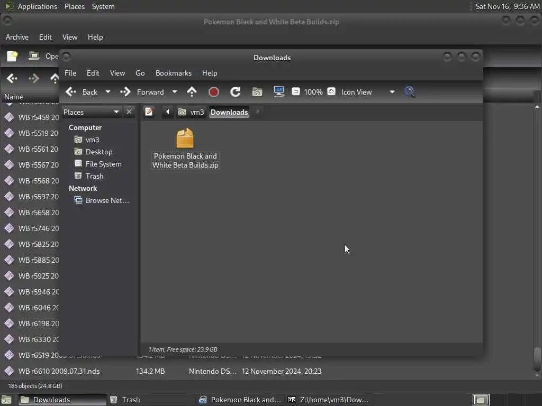Open View menu in archive manager window
542x406 pixels.
69,37
